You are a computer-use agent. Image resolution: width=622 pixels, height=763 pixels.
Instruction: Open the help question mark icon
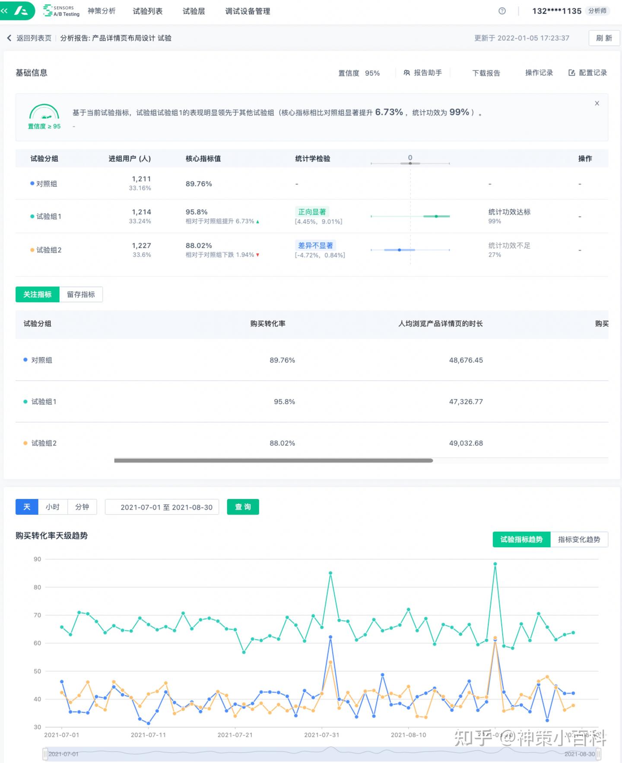502,11
